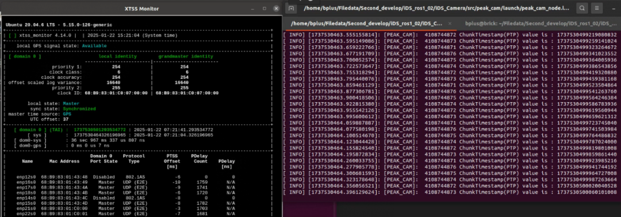Open the terminal hamburger menu

tap(597, 8)
